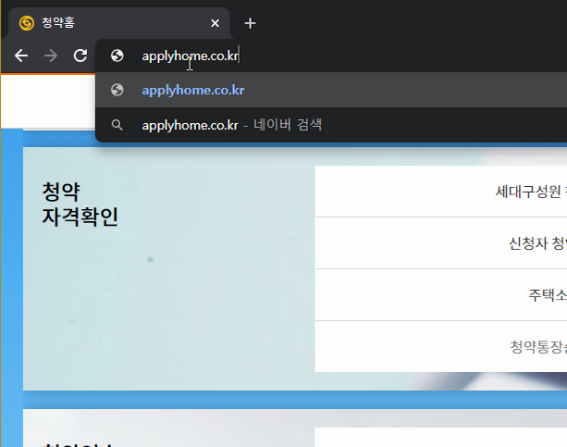
Task: Choose the applyhome.co.kr URL suggestion
Action: point(331,90)
